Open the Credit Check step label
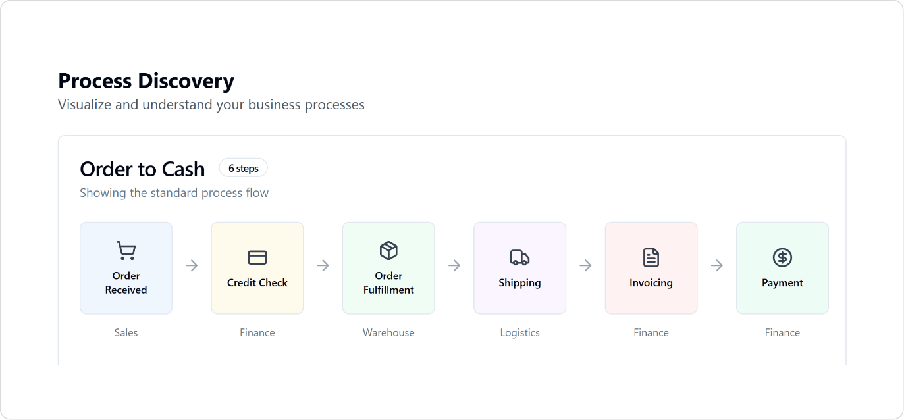Viewport: 904px width, 420px height. pyautogui.click(x=257, y=283)
